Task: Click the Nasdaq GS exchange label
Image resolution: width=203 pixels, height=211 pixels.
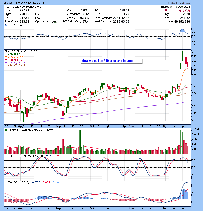Action: click(40, 3)
